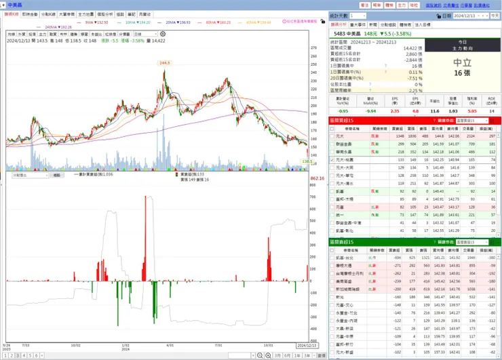Open 關鍵券商 dropdown in 區間買超15 header
Image resolution: width=502 pixels, height=360 pixels.
coord(472,121)
